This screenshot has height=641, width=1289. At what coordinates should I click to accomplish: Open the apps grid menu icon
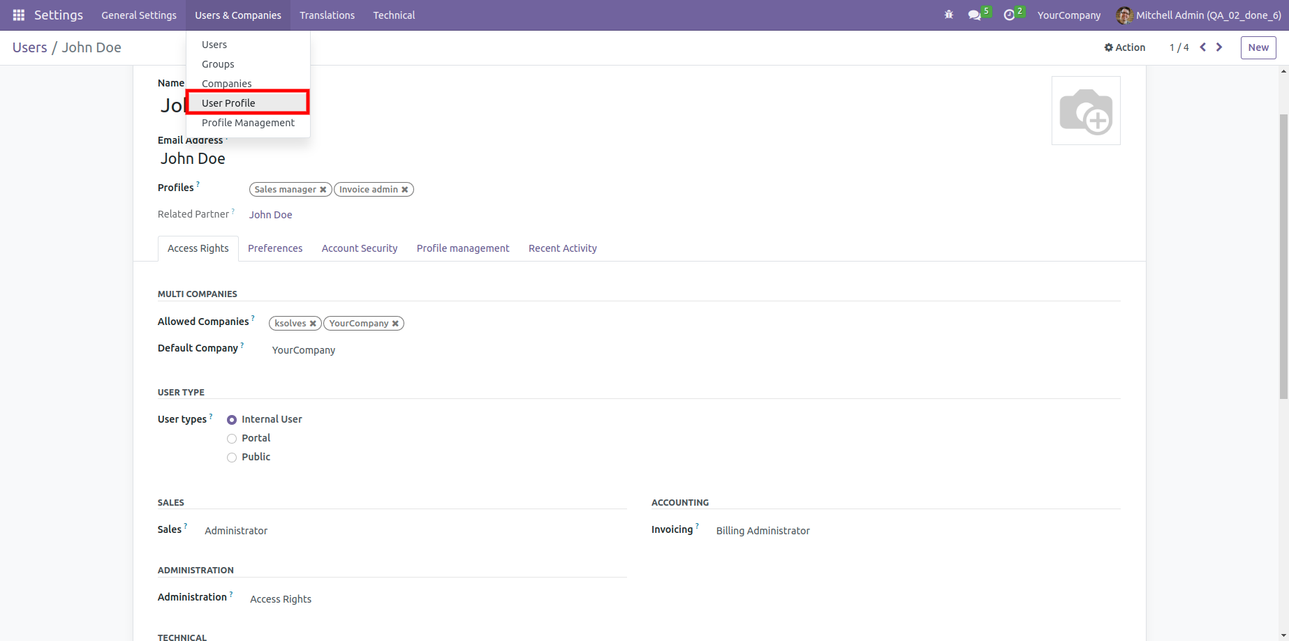[x=19, y=15]
